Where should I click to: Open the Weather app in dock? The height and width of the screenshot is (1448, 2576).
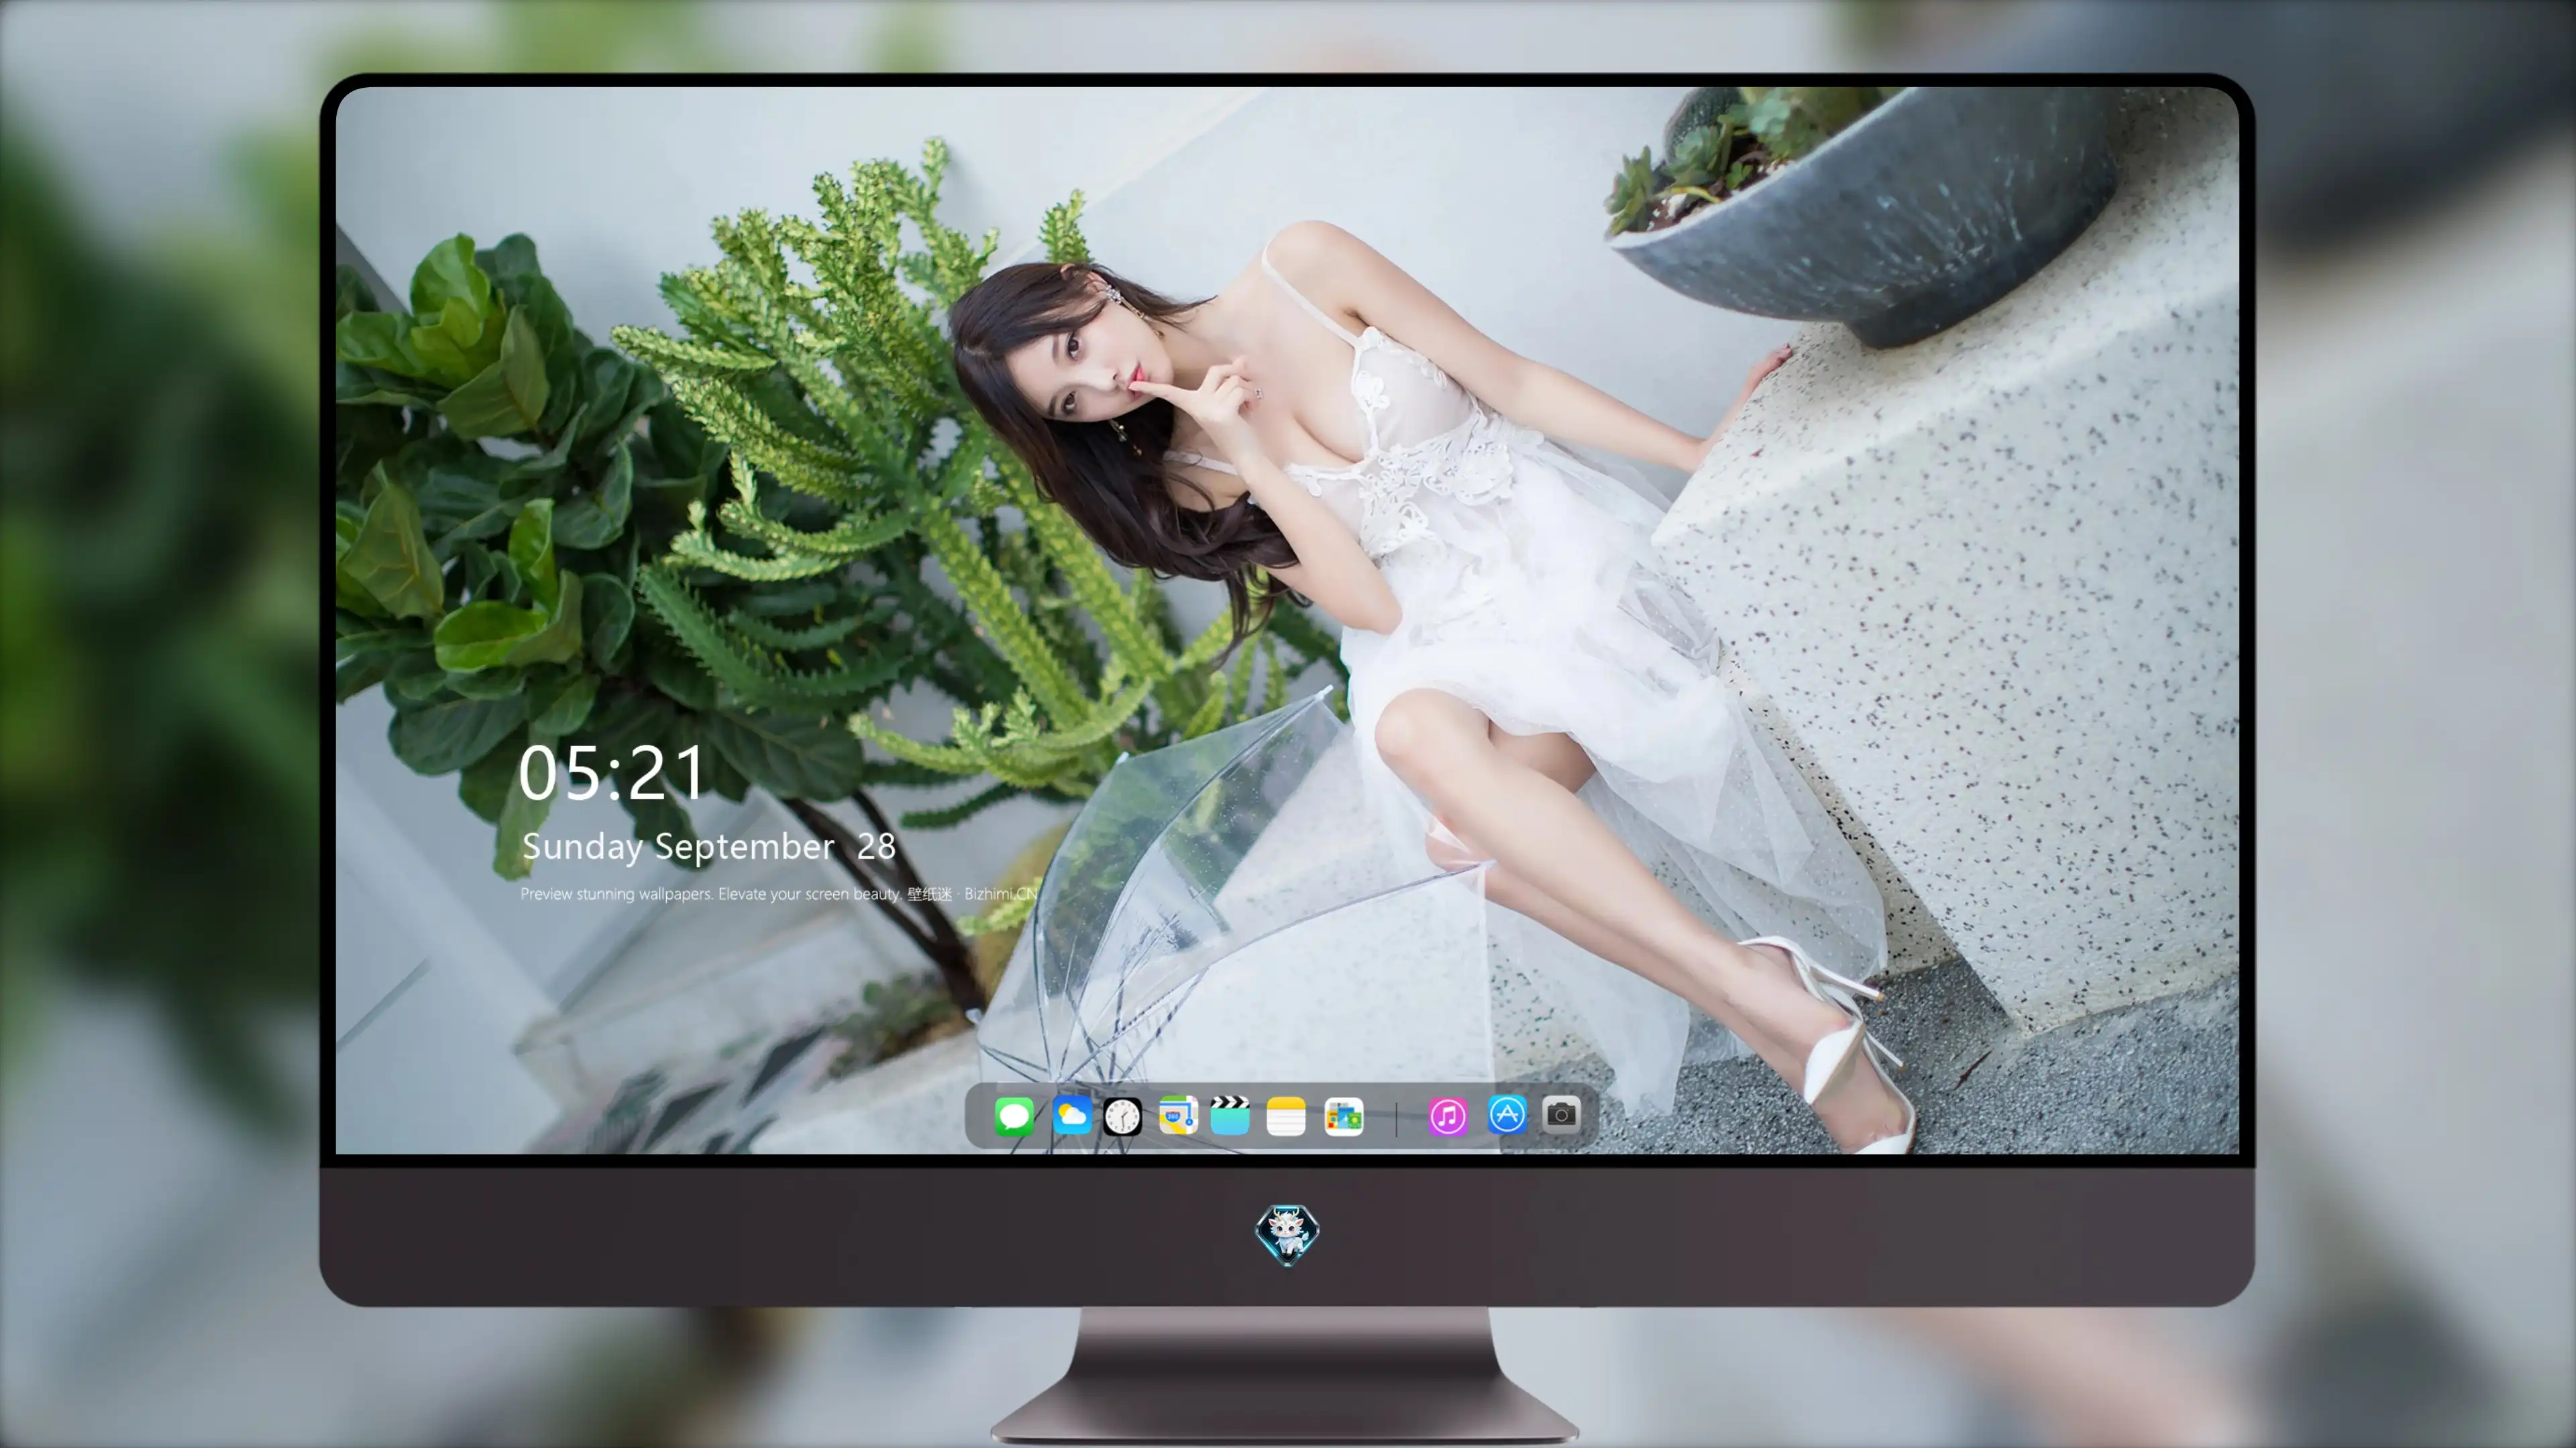coord(1072,1115)
